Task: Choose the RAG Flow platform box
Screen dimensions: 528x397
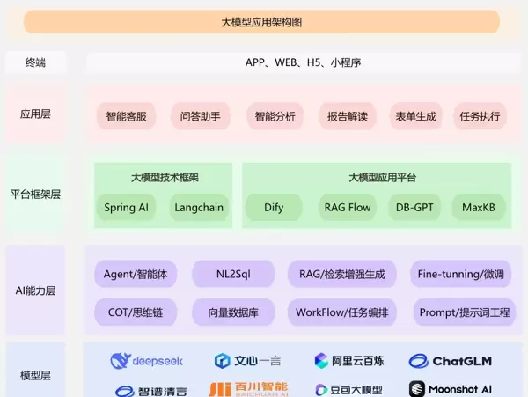Action: [347, 208]
